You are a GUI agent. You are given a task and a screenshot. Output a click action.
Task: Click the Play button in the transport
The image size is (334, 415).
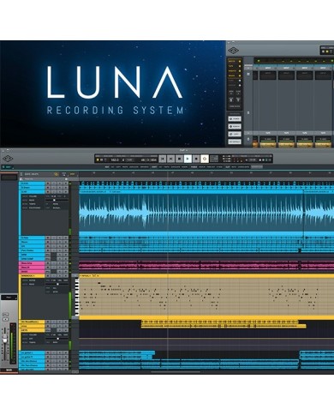click(188, 159)
